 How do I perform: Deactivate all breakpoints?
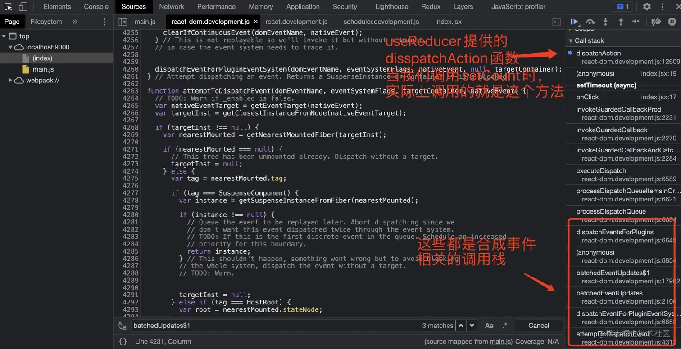656,22
